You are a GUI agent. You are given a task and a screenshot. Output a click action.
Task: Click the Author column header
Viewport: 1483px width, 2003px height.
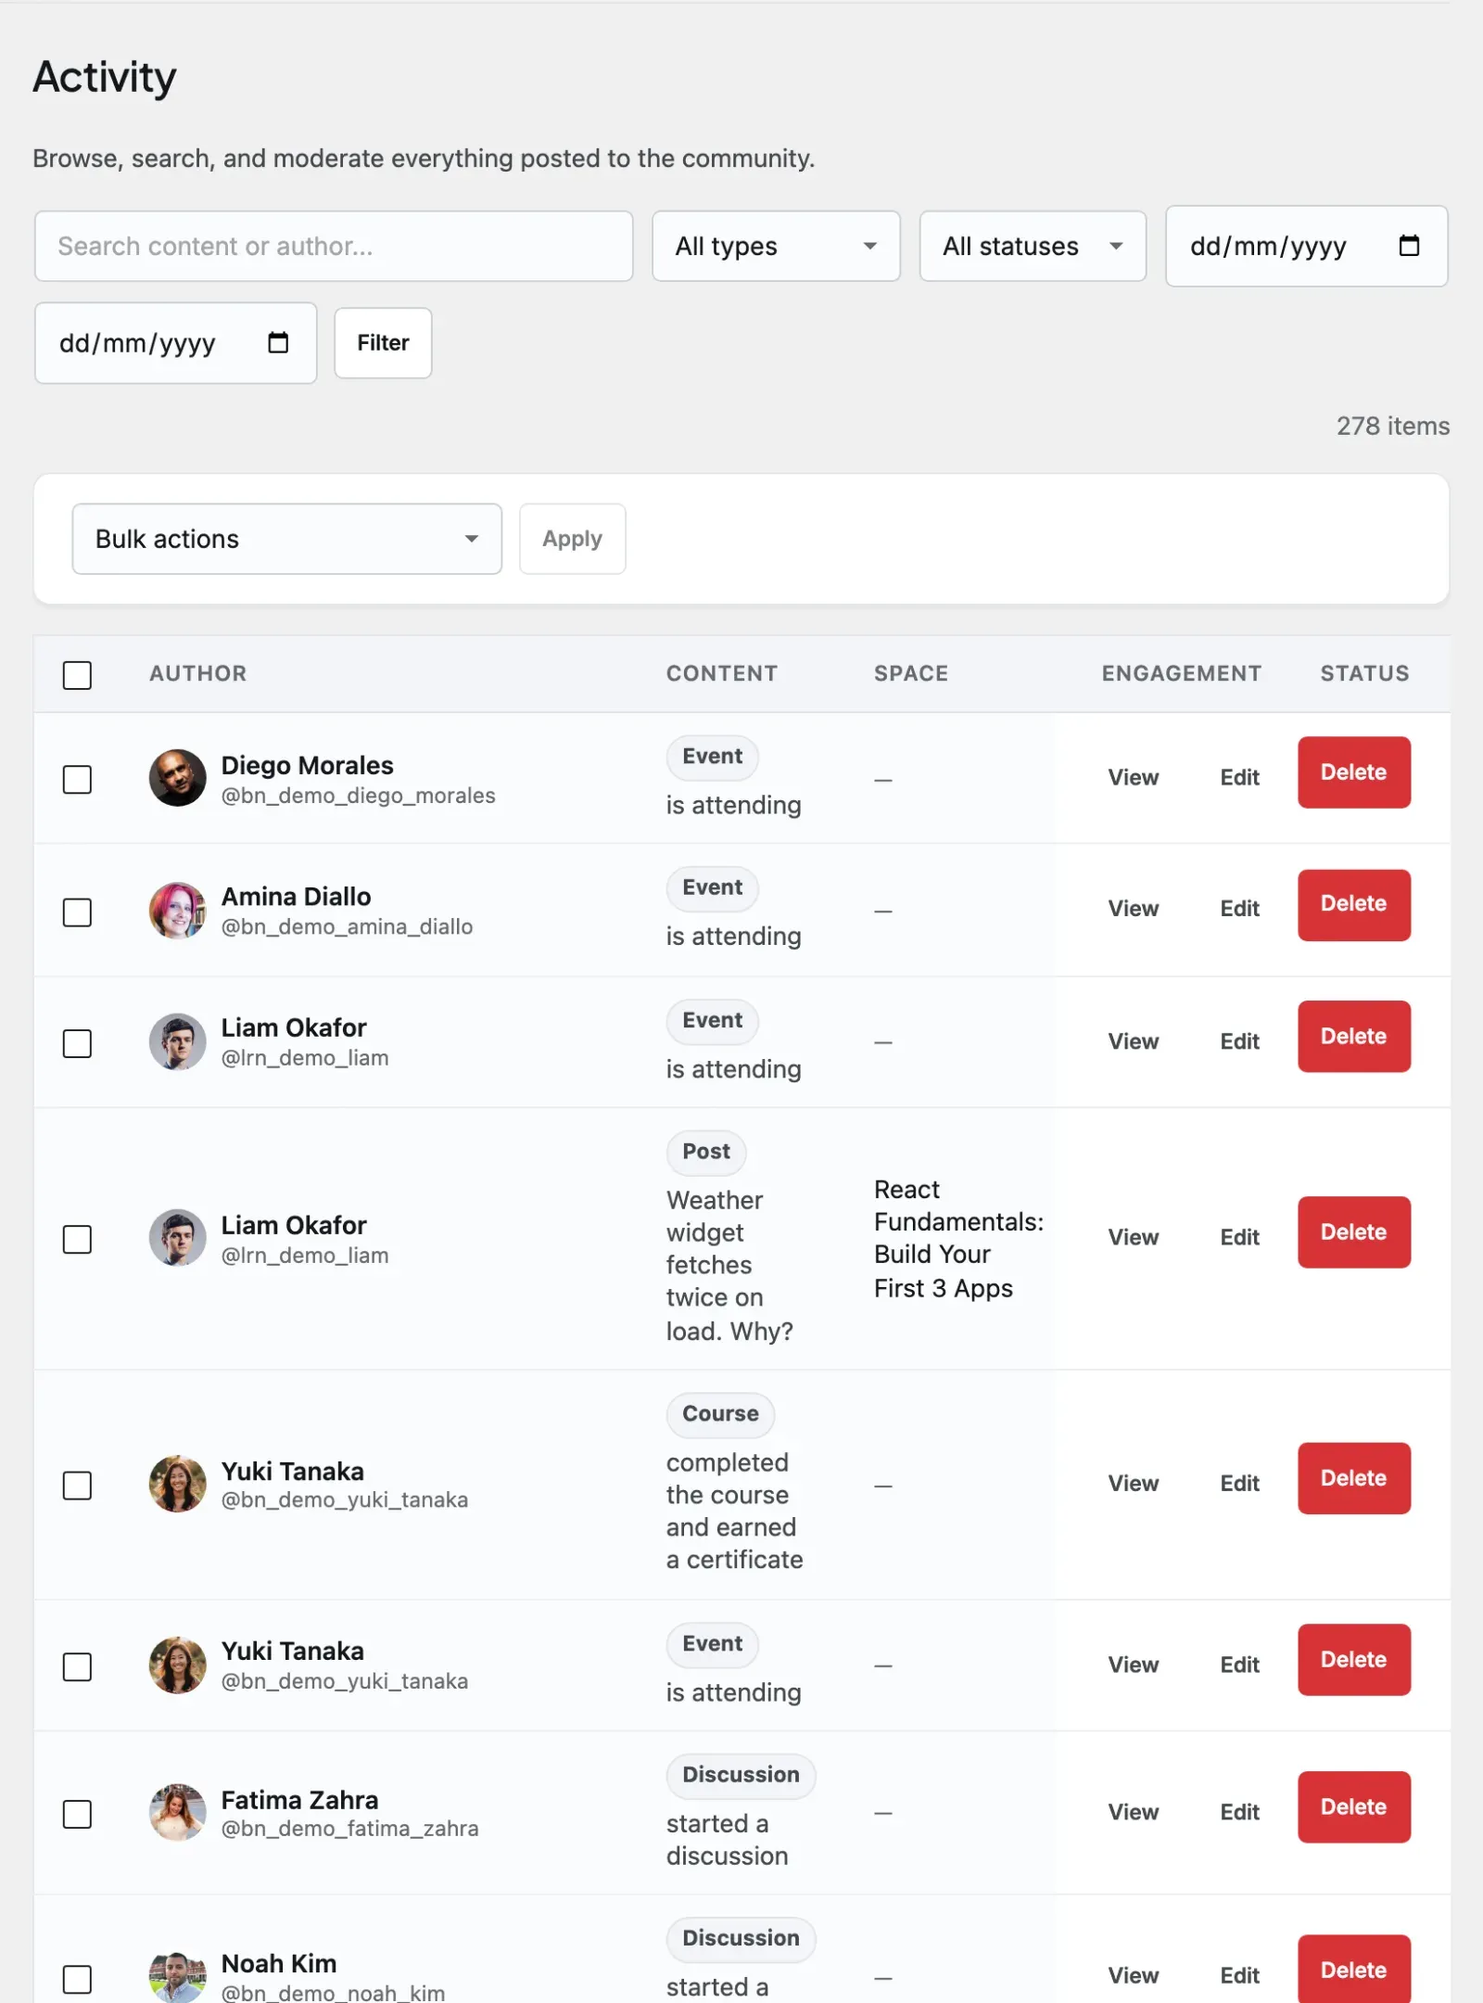(197, 673)
